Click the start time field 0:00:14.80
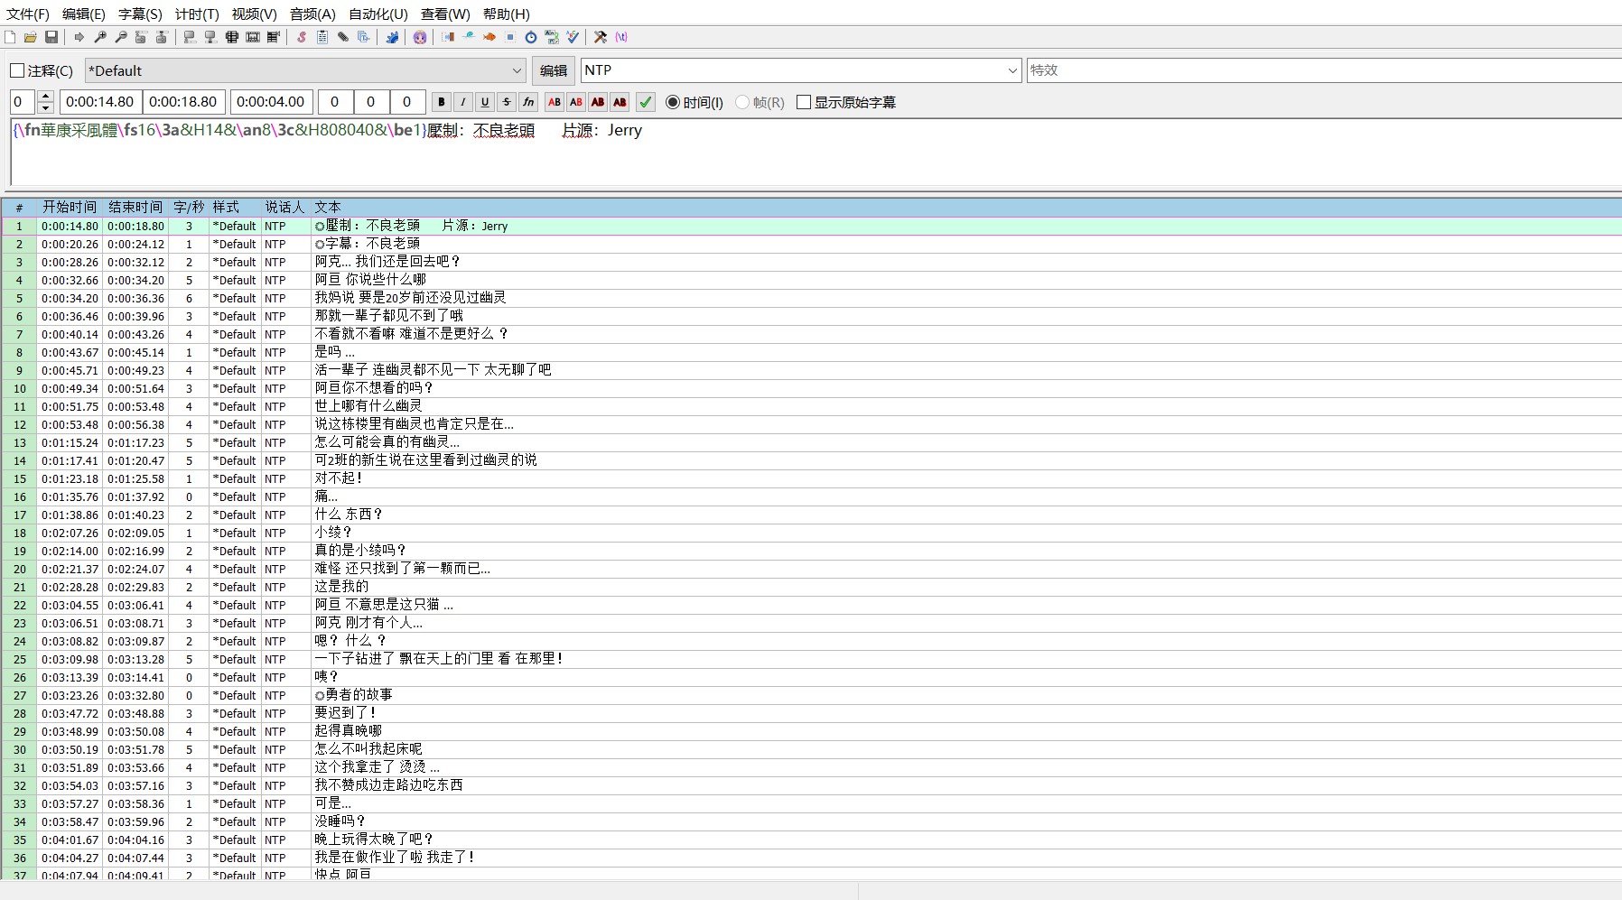 (x=100, y=102)
